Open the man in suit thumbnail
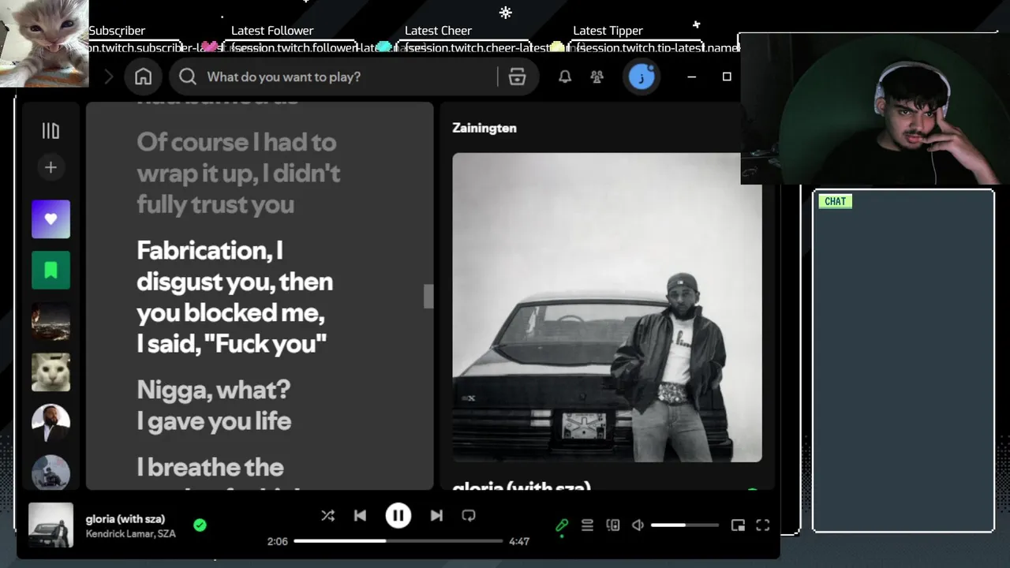Image resolution: width=1010 pixels, height=568 pixels. 50,424
